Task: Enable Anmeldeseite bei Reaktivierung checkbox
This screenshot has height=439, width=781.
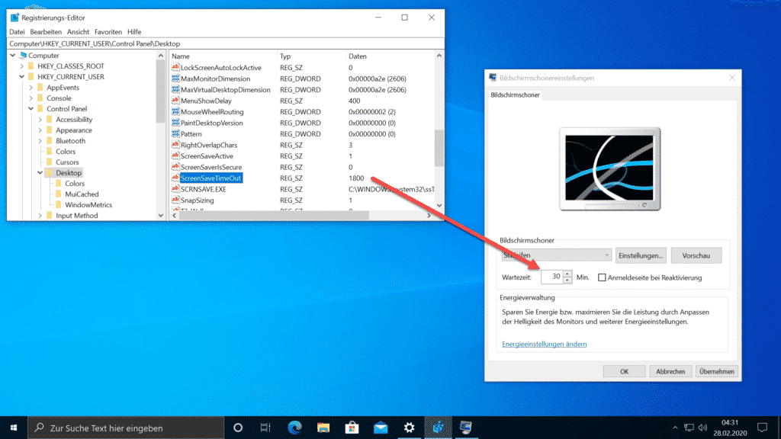Action: [x=602, y=277]
